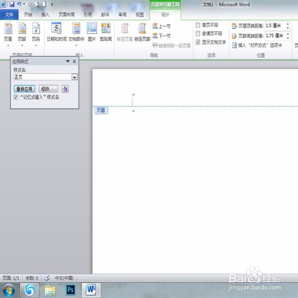Increase 页脚底端距离 with up arrow
The width and height of the screenshot is (298, 298).
pos(288,34)
